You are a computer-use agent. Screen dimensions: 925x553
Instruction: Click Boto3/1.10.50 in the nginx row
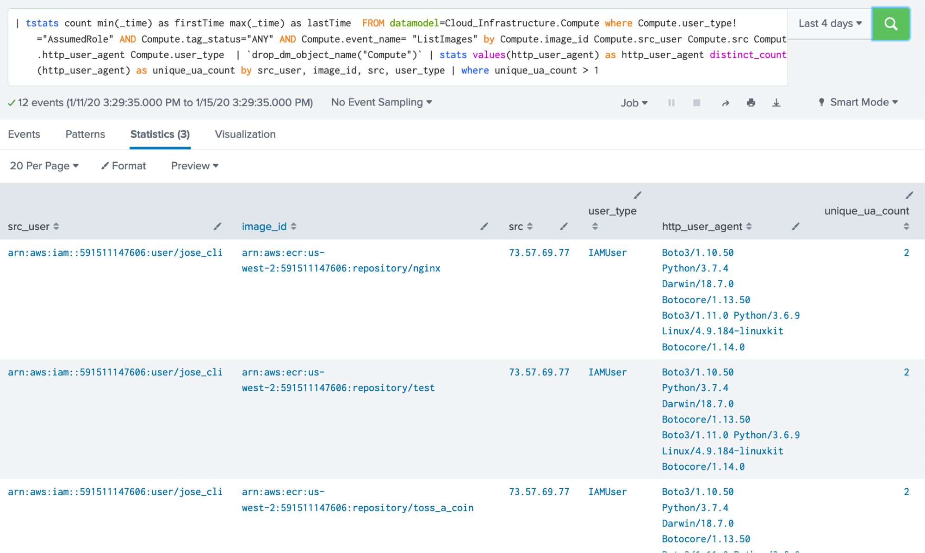[x=698, y=252]
